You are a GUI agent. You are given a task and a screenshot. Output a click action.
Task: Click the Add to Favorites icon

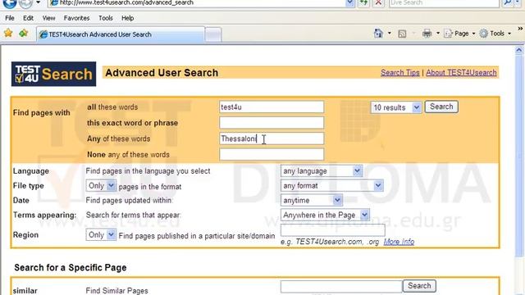(24, 33)
